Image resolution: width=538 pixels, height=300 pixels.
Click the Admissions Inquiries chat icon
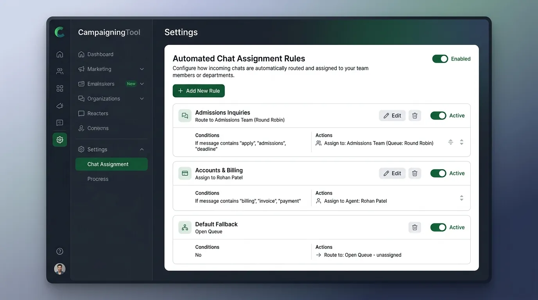[x=185, y=116]
